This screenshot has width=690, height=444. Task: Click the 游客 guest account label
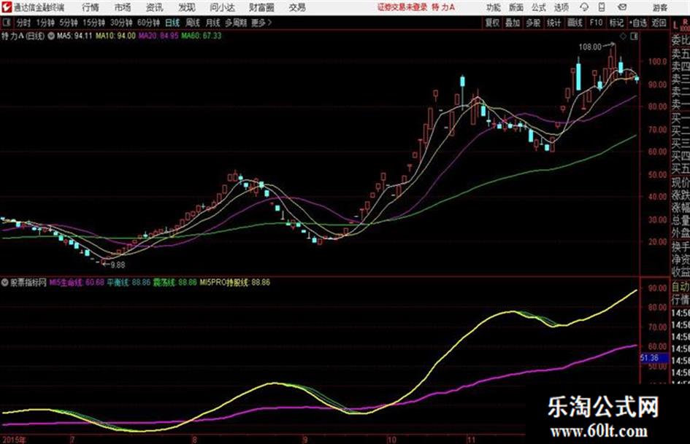[660, 7]
